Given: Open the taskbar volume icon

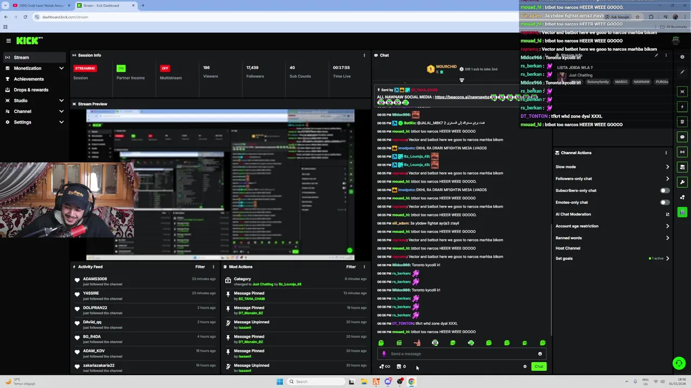Looking at the screenshot, I should tap(663, 382).
